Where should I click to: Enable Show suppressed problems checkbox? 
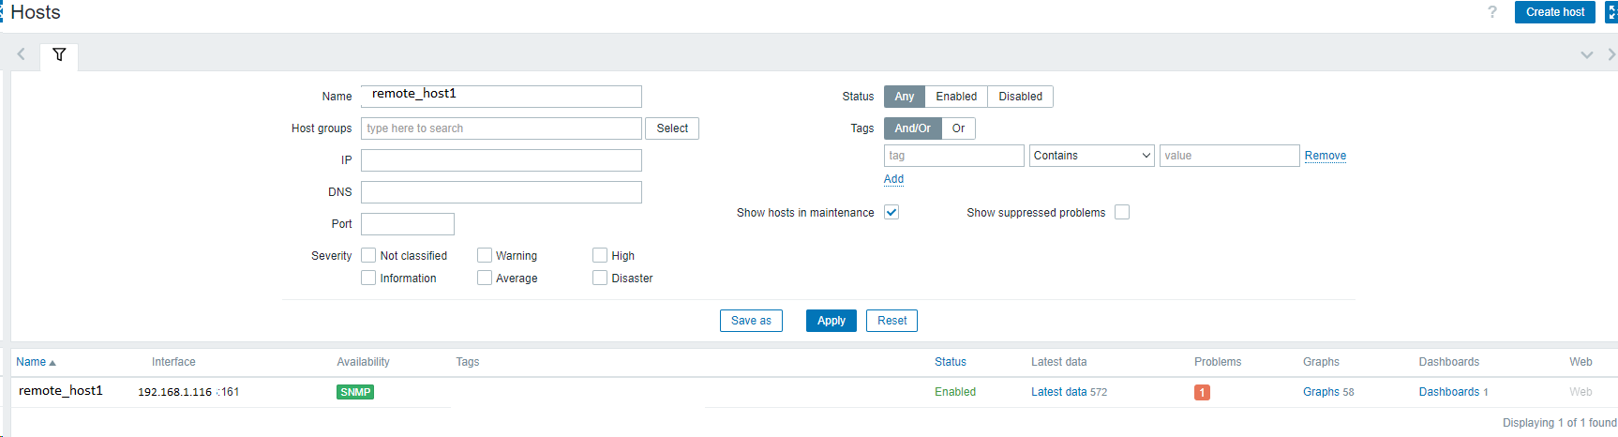pyautogui.click(x=1122, y=213)
